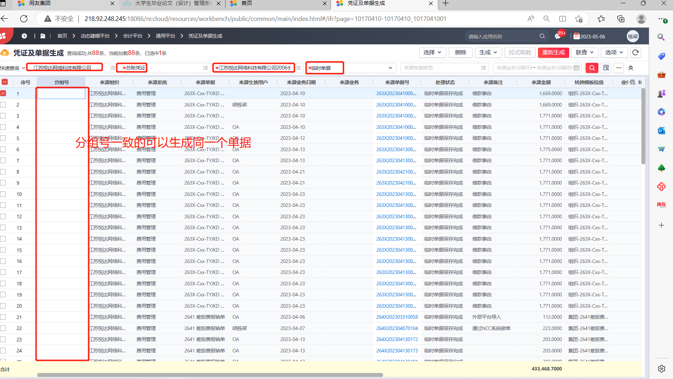Open the Edge sidebar Outlook icon
This screenshot has height=379, width=673.
click(661, 131)
